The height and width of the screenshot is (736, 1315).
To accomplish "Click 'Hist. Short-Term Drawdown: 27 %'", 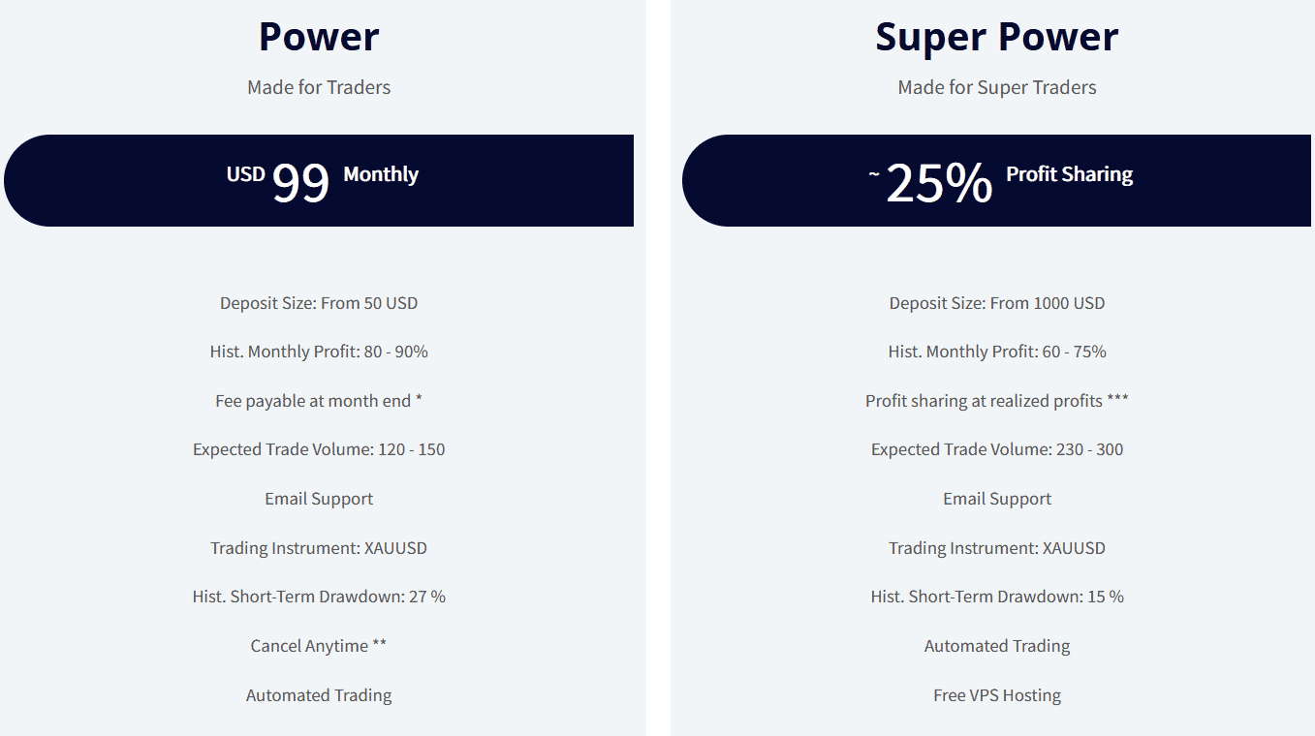I will click(319, 597).
